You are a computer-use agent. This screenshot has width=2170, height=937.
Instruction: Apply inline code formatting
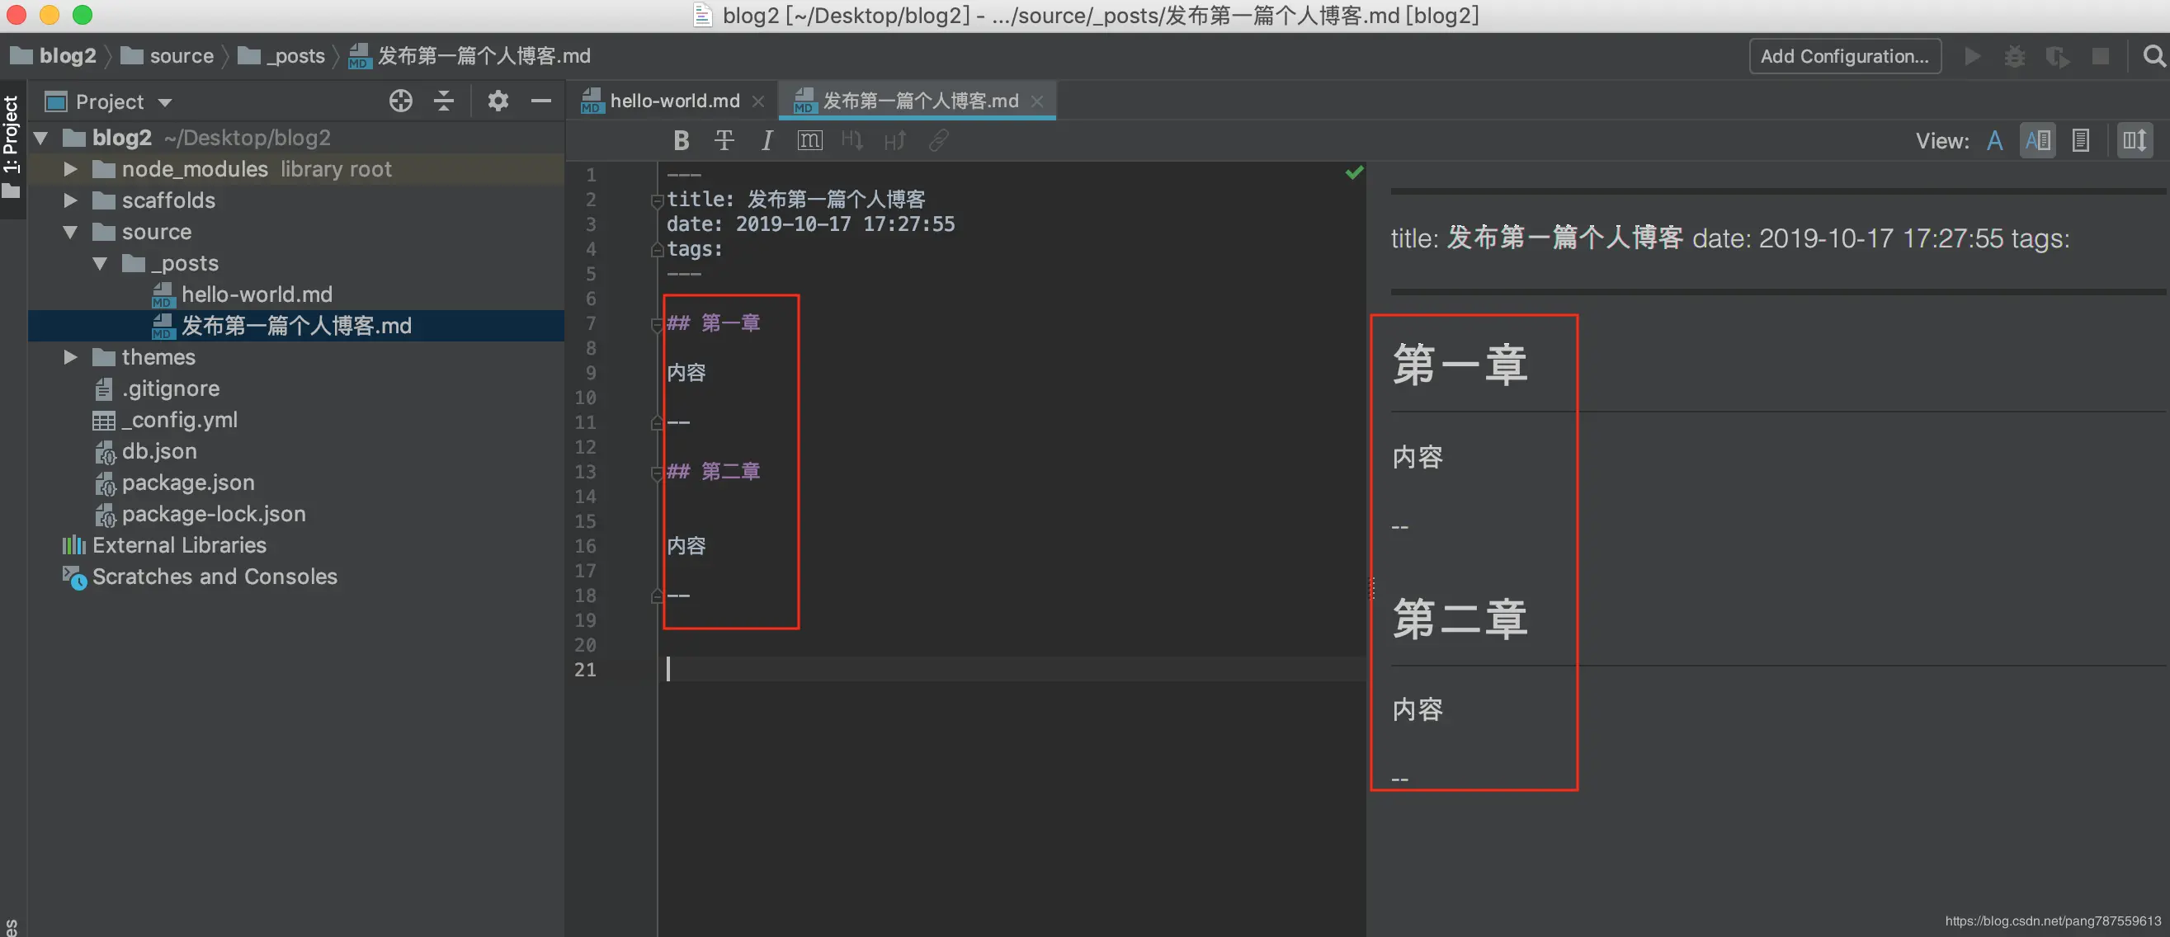point(809,139)
